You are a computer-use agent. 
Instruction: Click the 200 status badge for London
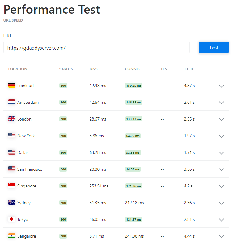point(63,119)
